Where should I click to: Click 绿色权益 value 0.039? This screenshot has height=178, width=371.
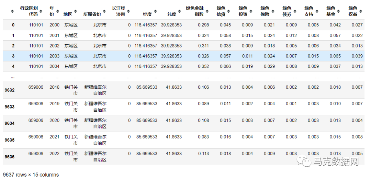click(x=357, y=56)
